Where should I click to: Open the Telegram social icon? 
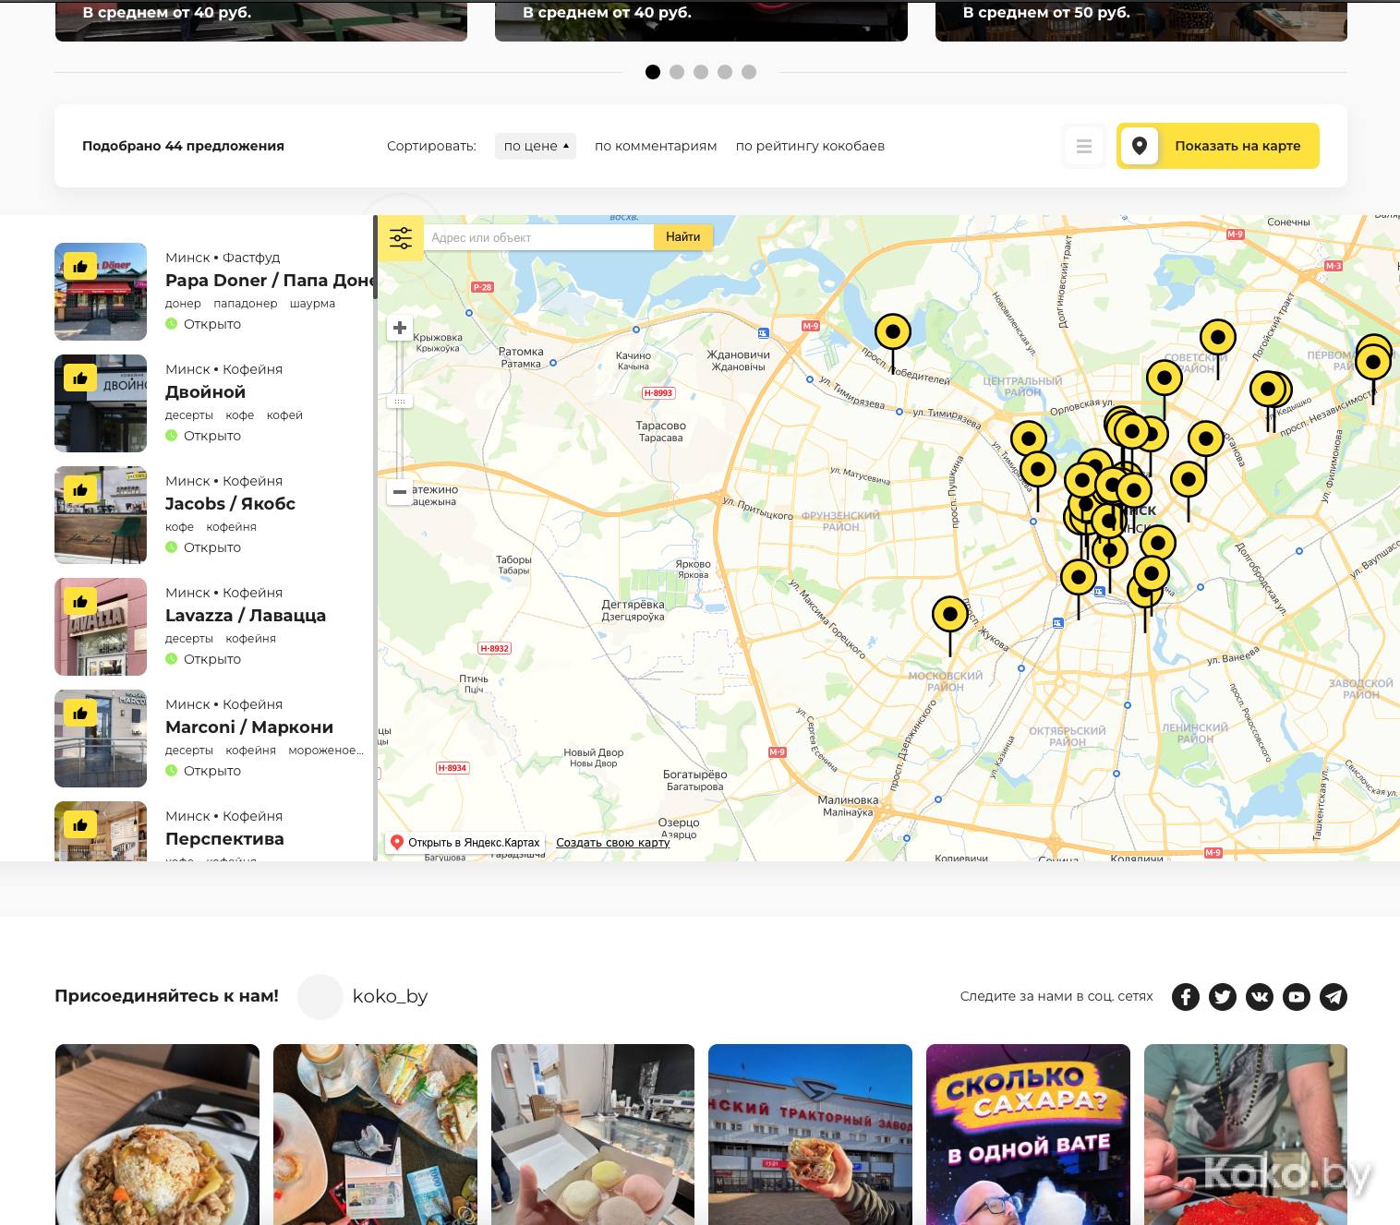pos(1334,997)
